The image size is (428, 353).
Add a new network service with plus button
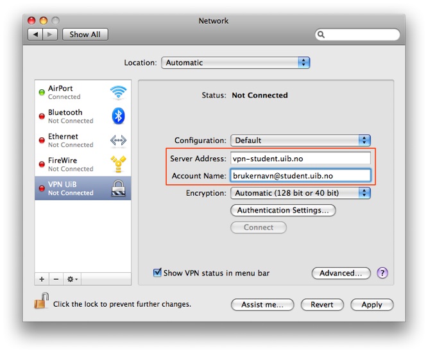click(x=42, y=279)
